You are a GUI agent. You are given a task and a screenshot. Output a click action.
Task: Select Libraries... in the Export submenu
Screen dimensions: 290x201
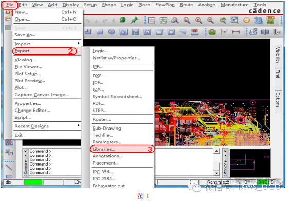[x=122, y=149]
